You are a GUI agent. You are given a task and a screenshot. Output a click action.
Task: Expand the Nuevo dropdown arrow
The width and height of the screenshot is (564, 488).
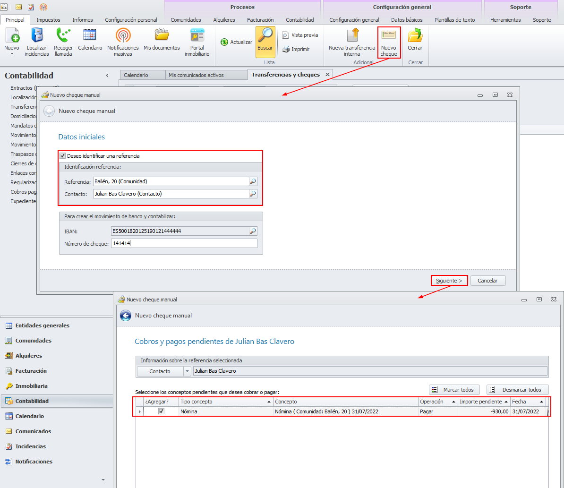tap(11, 54)
